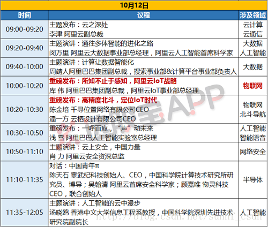Screen dimensions: 268x227
Task: Click 网络安全 field cell
Action: 253,152
